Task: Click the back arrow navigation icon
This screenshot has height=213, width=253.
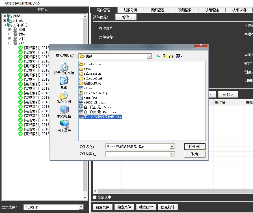Action: [158, 56]
